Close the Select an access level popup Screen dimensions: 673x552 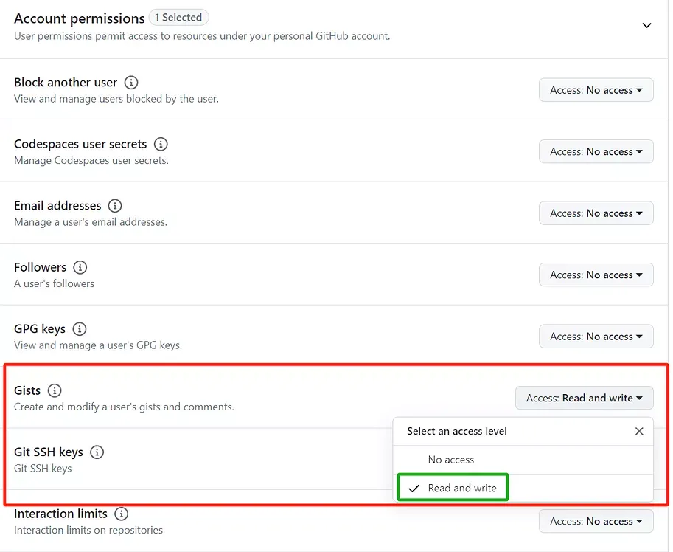click(639, 431)
